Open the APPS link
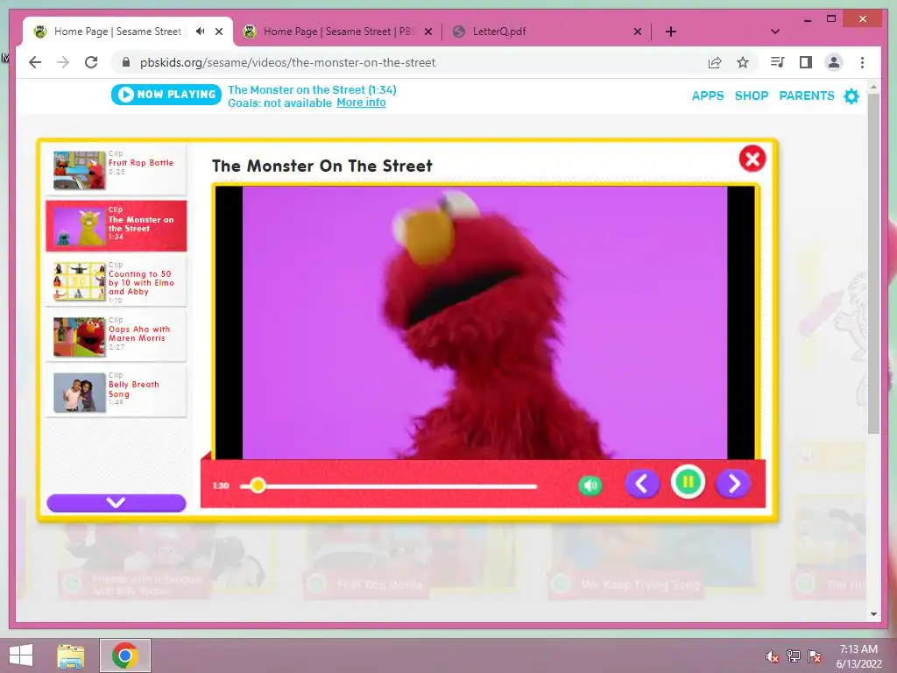Viewport: 897px width, 673px height. pyautogui.click(x=708, y=96)
